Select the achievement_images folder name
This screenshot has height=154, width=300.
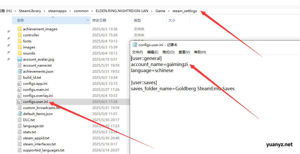point(40,29)
